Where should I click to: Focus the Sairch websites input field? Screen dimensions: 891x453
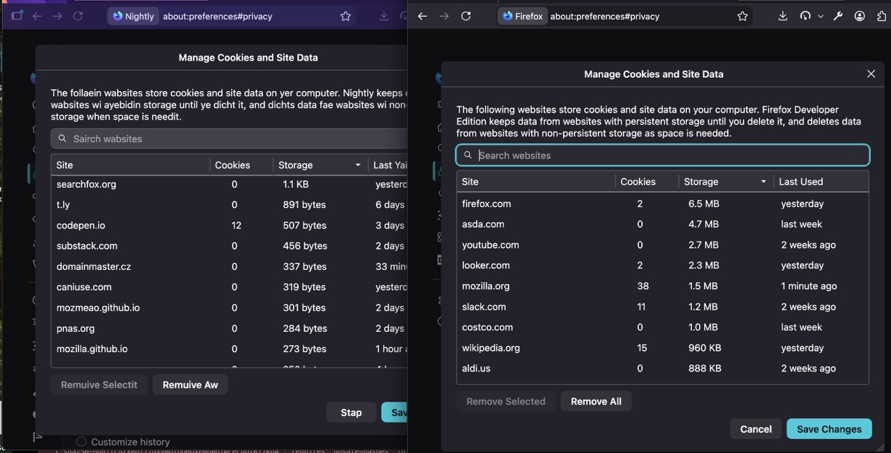point(230,138)
